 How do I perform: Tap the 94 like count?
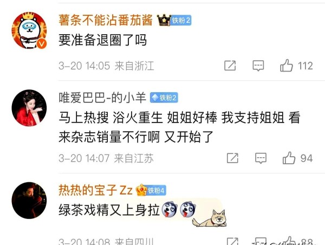tap(307, 158)
